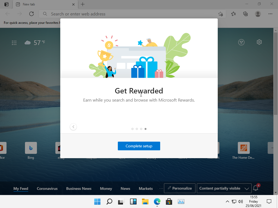Click the address bar search field
The image size is (278, 208).
(130, 14)
